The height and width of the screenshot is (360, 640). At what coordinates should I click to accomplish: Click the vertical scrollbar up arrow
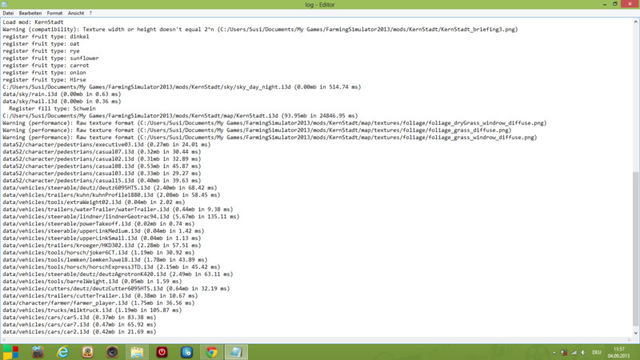pyautogui.click(x=636, y=22)
